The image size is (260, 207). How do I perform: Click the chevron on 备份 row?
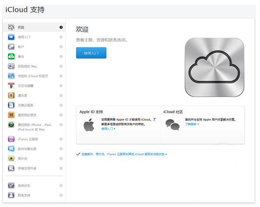(61, 57)
